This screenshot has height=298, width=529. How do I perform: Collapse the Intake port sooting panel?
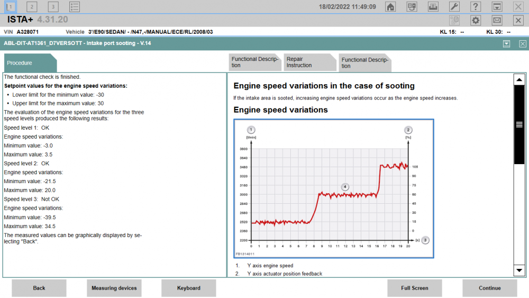pos(506,44)
